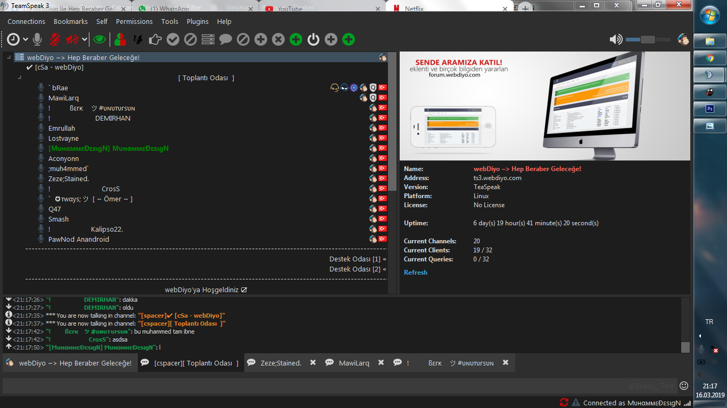Click the avatar icon right of volume slider
Screen dimensions: 727x408
pyautogui.click(x=683, y=39)
